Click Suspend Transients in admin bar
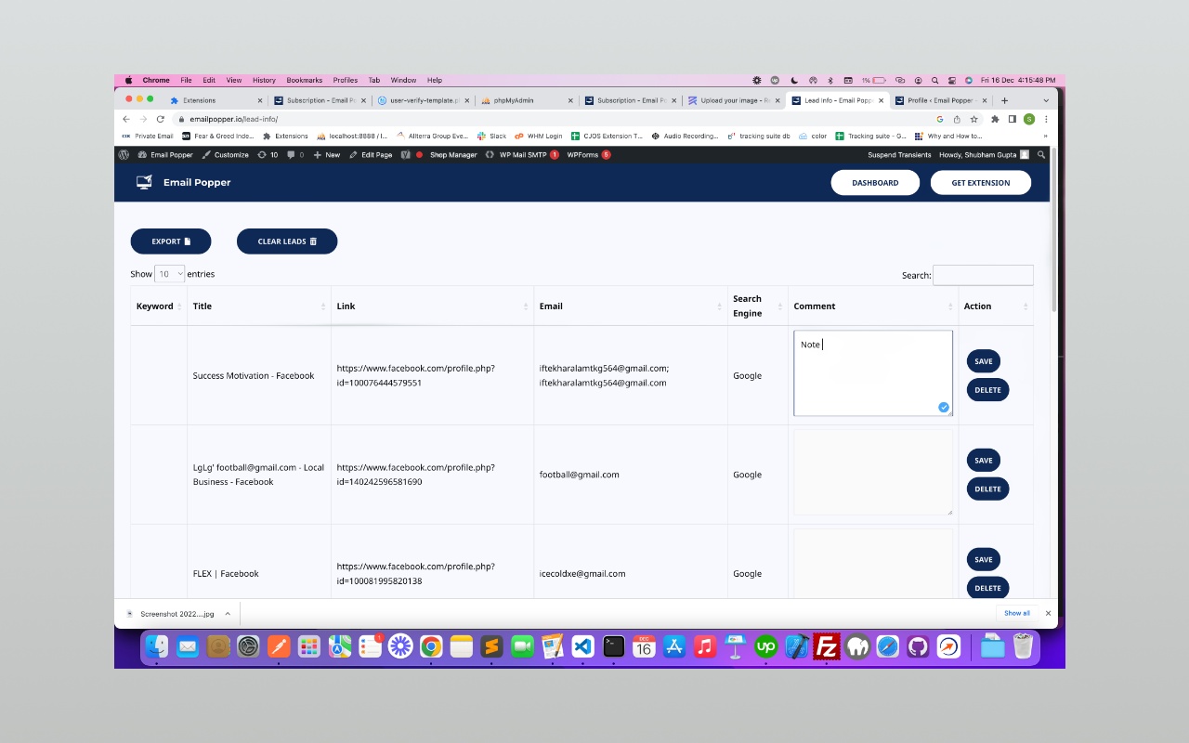The width and height of the screenshot is (1189, 743). tap(899, 155)
